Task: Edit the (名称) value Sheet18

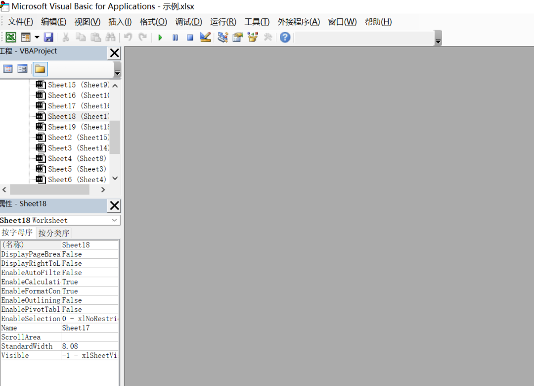Action: pos(90,245)
